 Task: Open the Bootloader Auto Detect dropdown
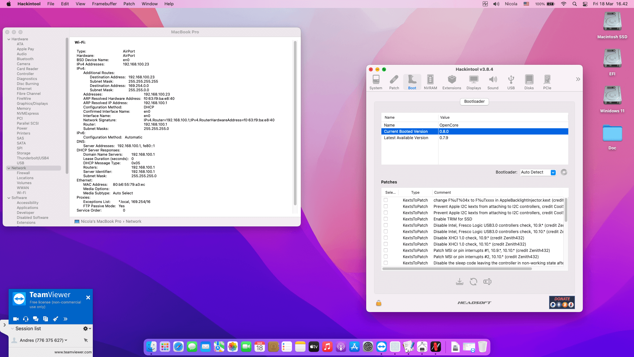[538, 172]
